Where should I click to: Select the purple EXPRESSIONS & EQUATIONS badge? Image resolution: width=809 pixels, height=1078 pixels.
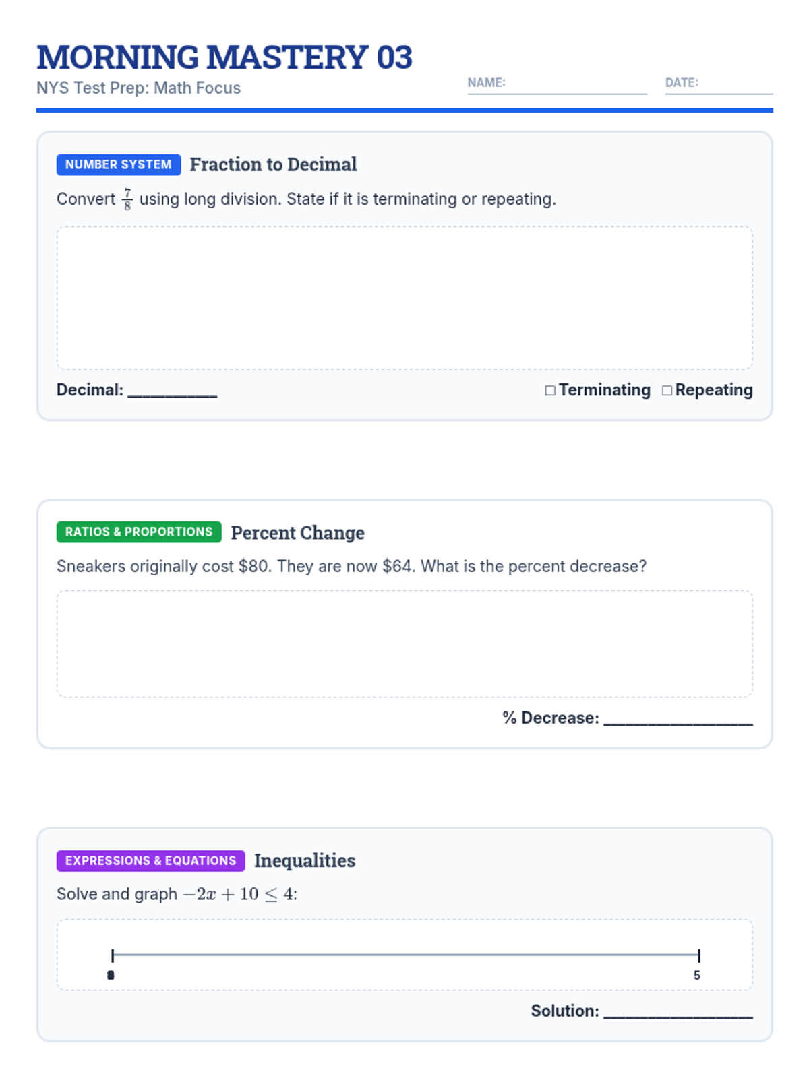click(150, 860)
